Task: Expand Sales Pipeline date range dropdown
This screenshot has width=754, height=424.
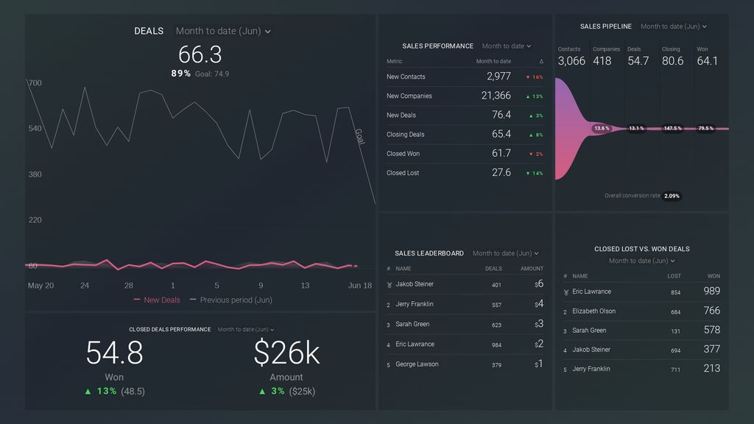Action: 673,26
